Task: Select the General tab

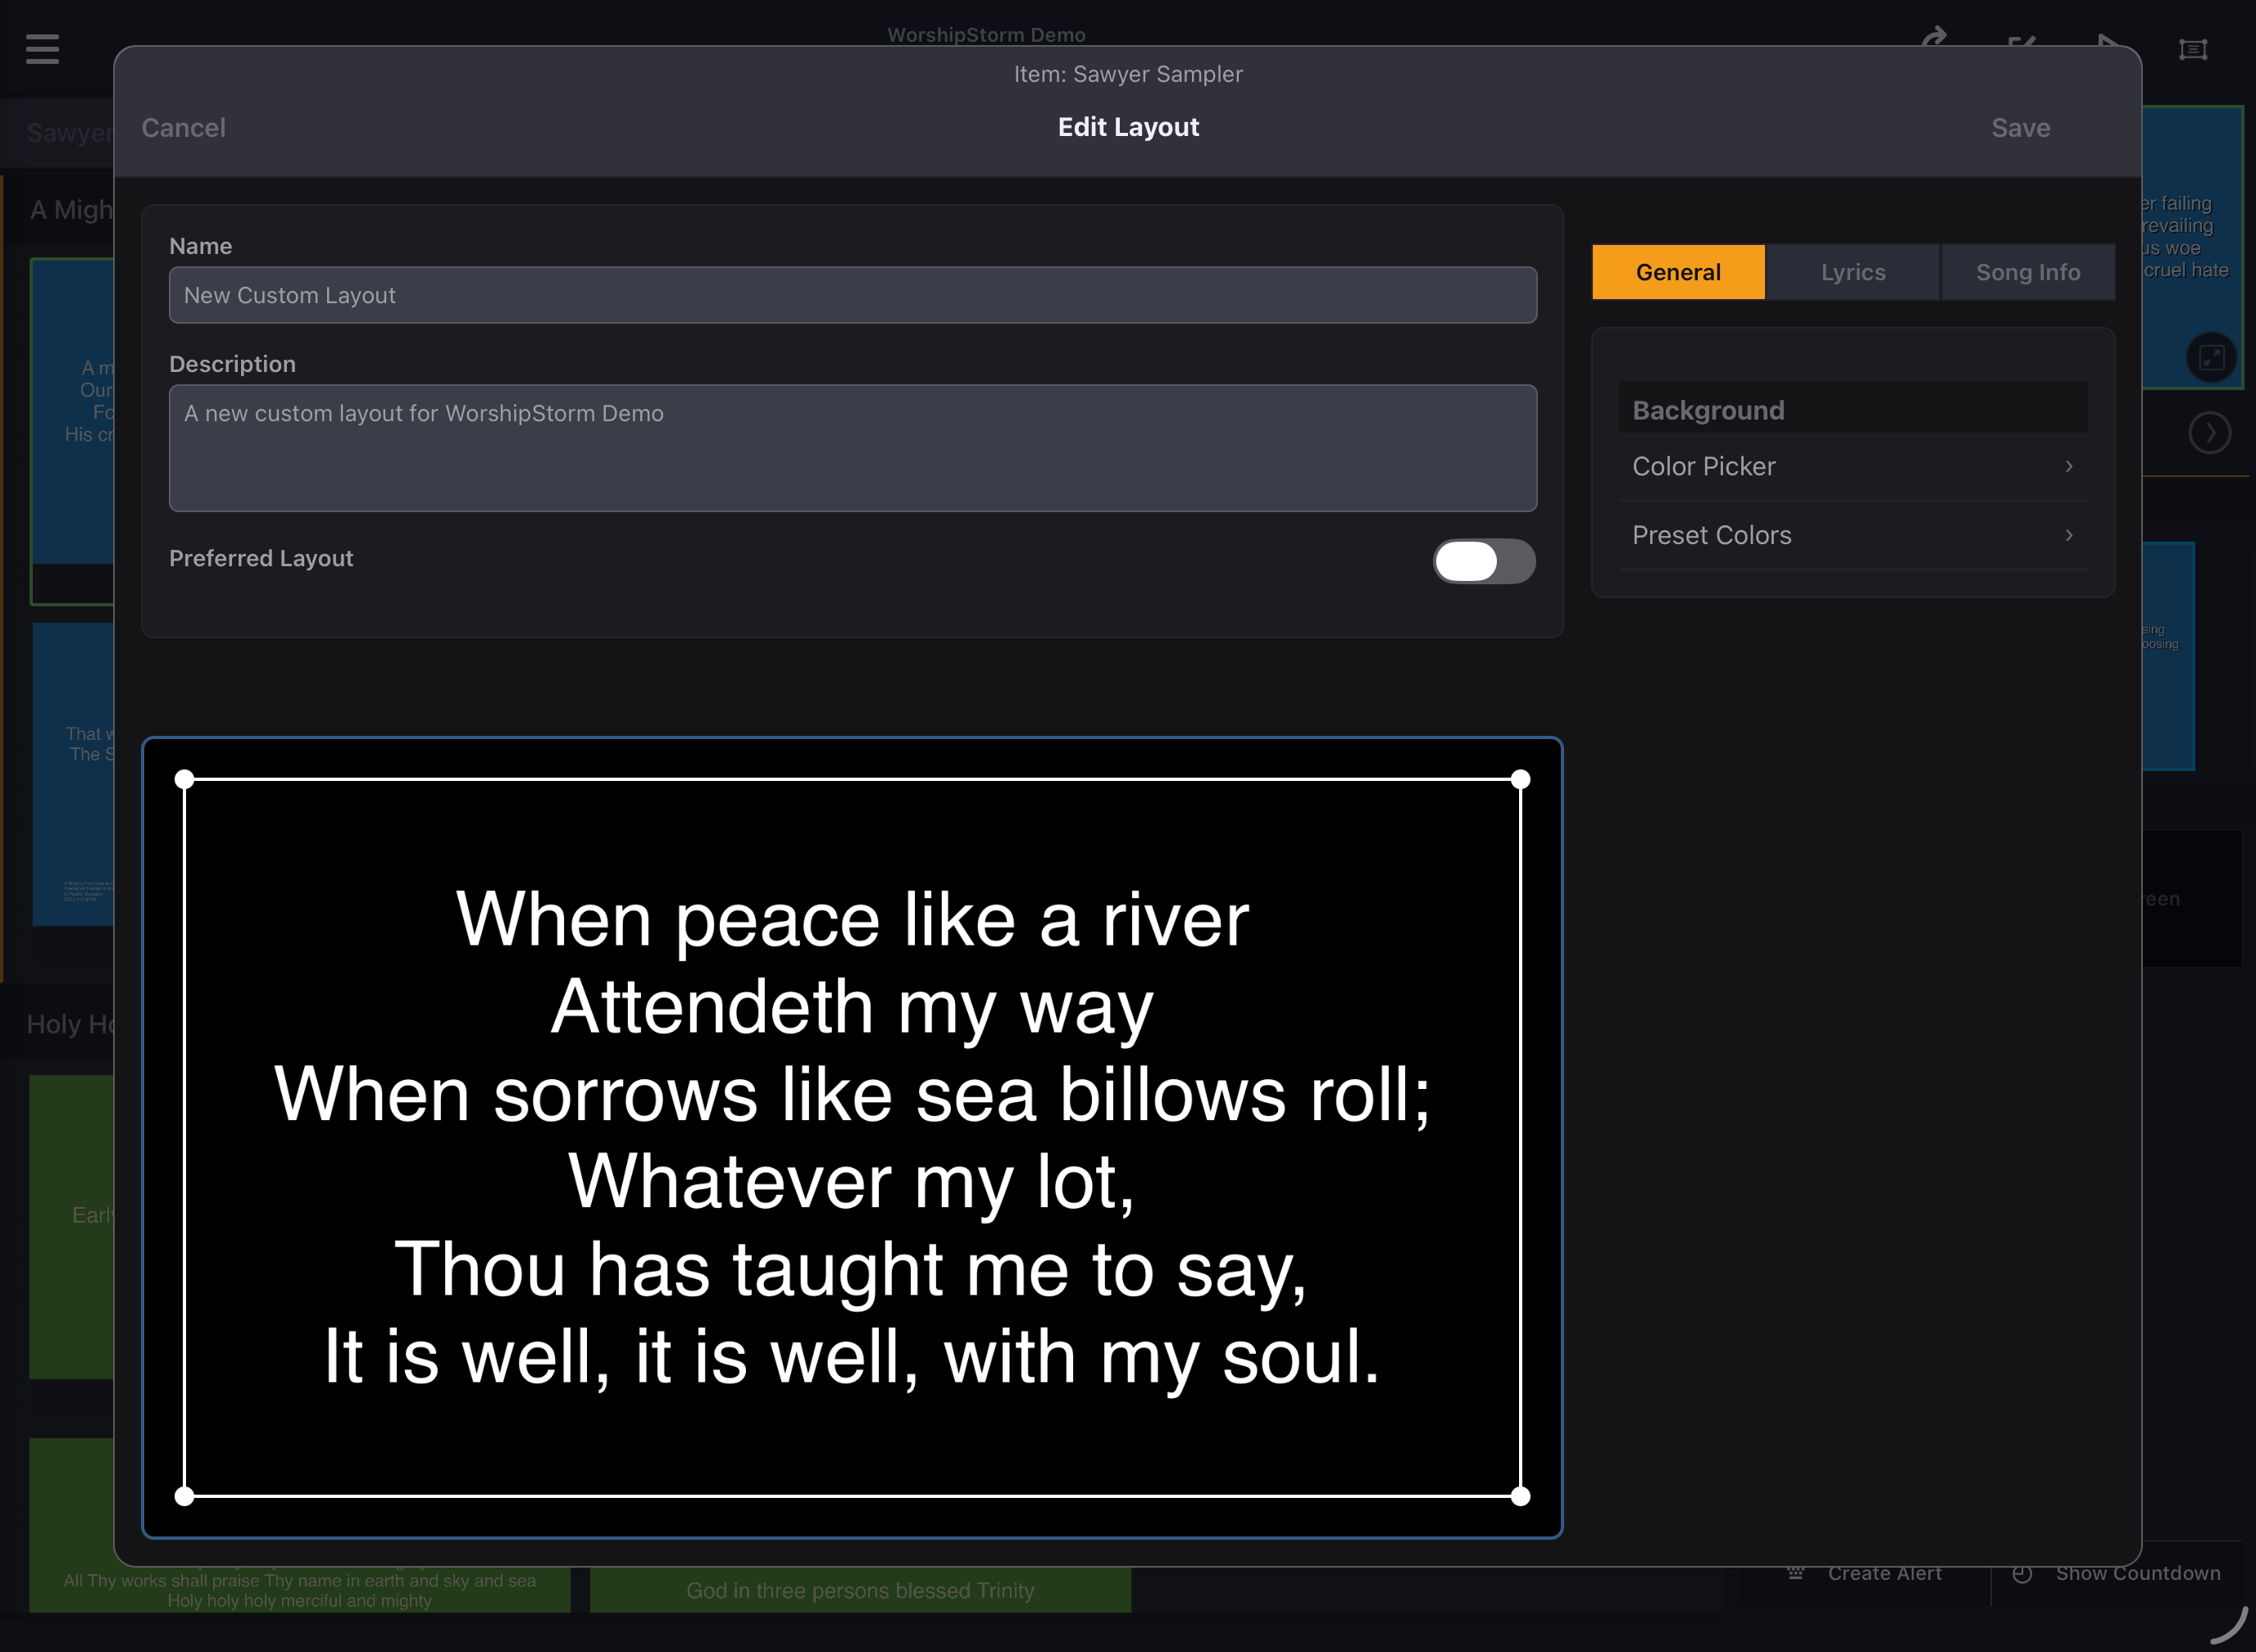Action: point(1678,272)
